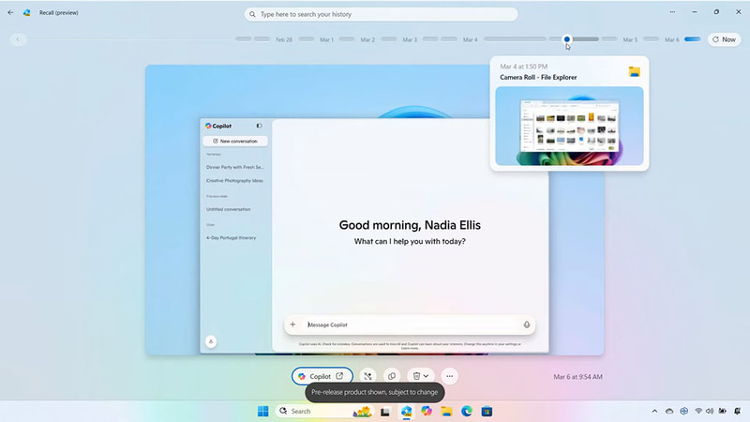The width and height of the screenshot is (750, 422).
Task: Toggle Copilot sidebar panel icon in snapshot
Action: (260, 126)
